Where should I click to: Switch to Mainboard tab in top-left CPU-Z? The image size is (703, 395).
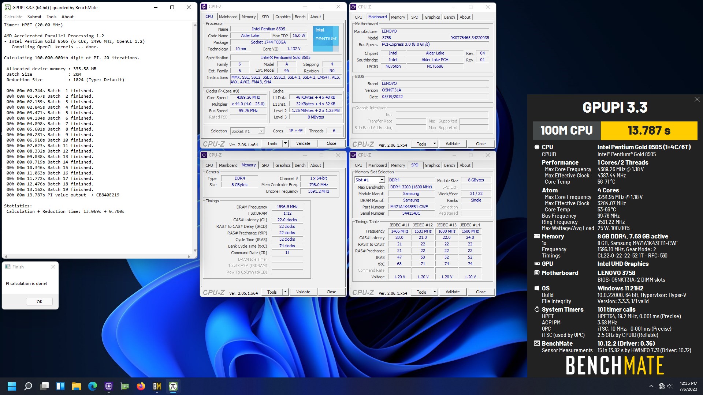[228, 17]
